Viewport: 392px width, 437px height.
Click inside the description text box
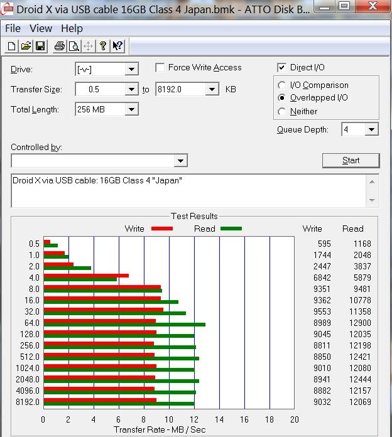tap(188, 191)
